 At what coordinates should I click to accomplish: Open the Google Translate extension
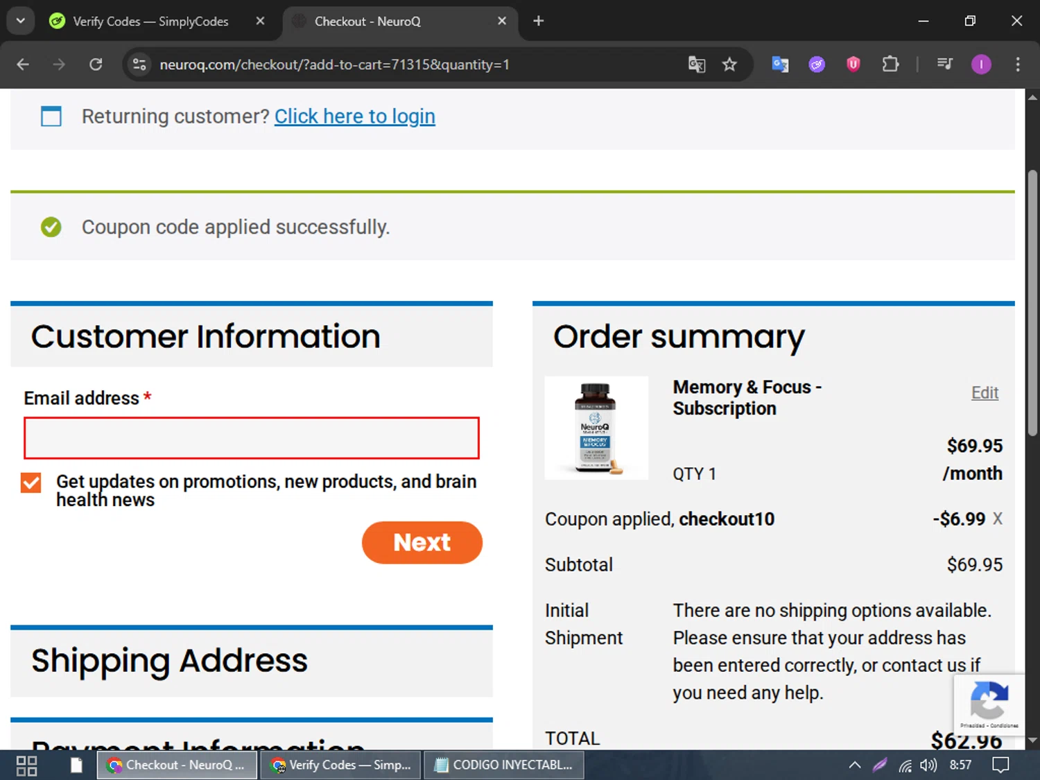click(780, 64)
